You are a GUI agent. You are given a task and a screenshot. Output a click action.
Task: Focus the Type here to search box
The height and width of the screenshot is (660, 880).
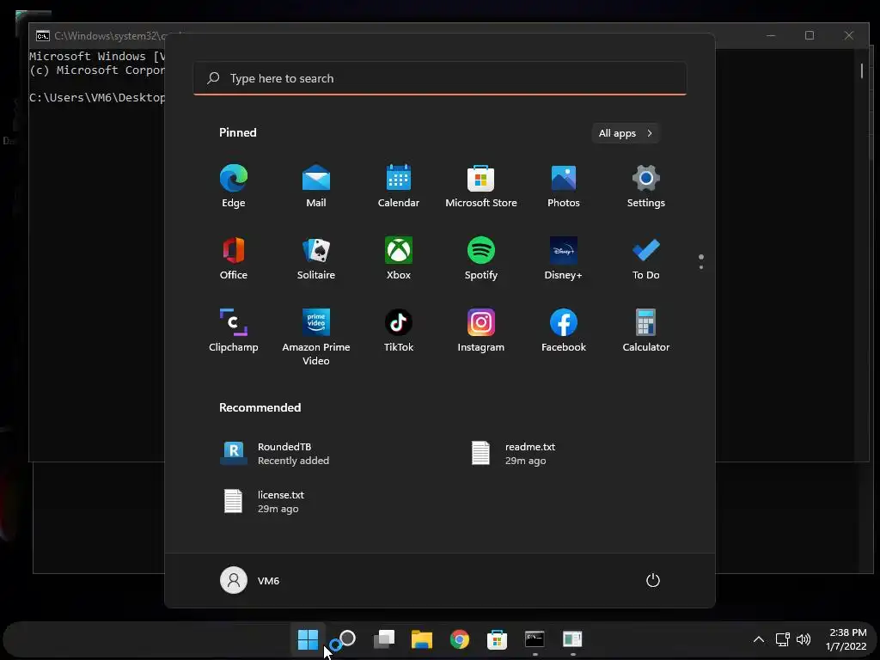440,78
